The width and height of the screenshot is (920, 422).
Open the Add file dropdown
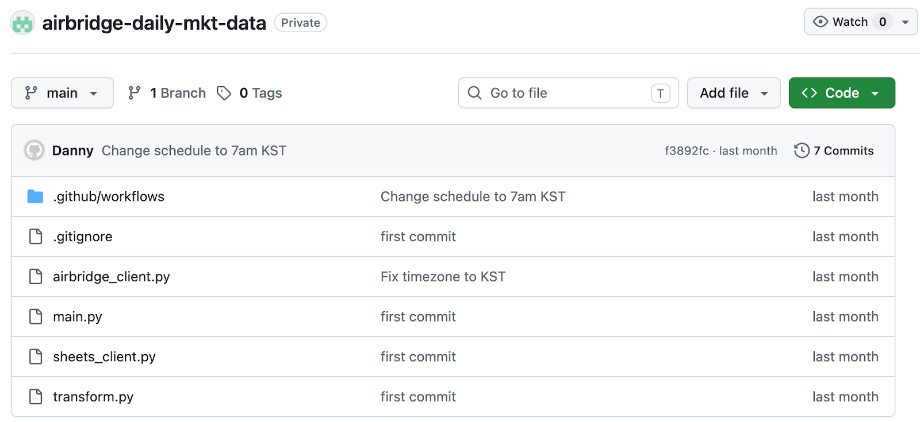point(734,93)
